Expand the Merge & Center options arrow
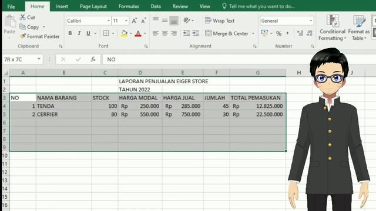Viewport: 376px width, 211px height. pyautogui.click(x=253, y=33)
